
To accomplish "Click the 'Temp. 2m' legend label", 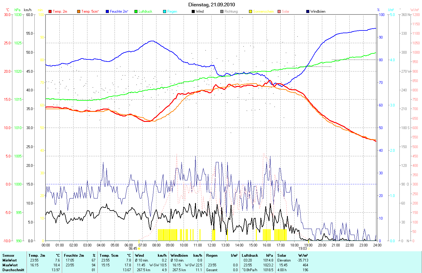I will click(x=60, y=11).
